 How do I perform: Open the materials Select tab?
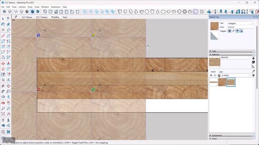click(x=213, y=72)
